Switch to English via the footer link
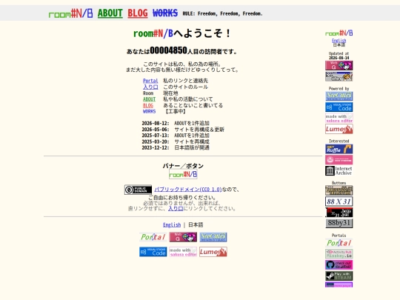This screenshot has width=400, height=300. click(172, 225)
